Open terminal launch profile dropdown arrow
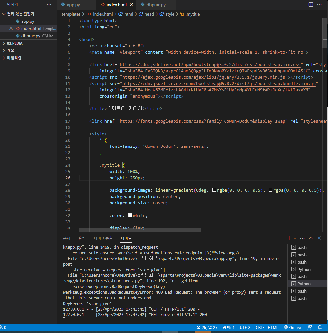This screenshot has width=328, height=333. [x=295, y=238]
